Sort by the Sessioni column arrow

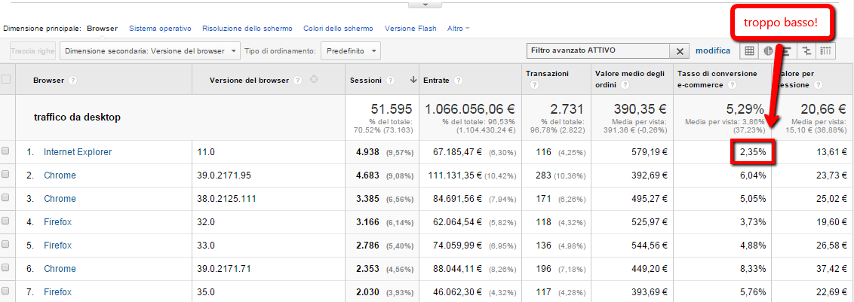413,81
